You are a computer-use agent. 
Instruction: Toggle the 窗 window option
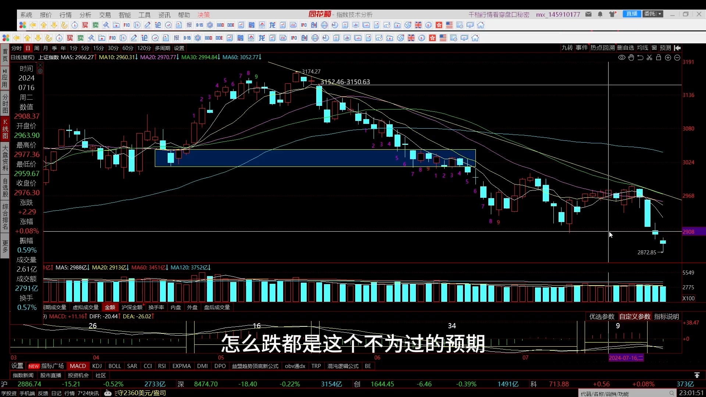(654, 48)
